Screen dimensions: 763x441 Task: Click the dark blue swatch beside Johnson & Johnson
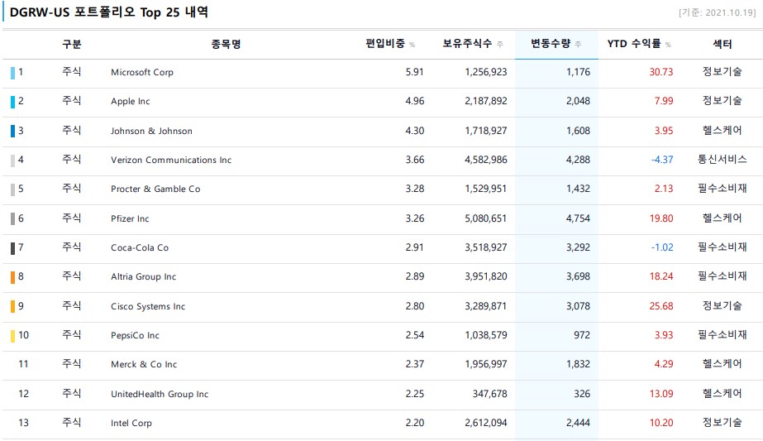(12, 131)
